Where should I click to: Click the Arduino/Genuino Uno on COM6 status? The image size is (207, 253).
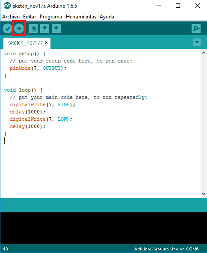click(166, 249)
